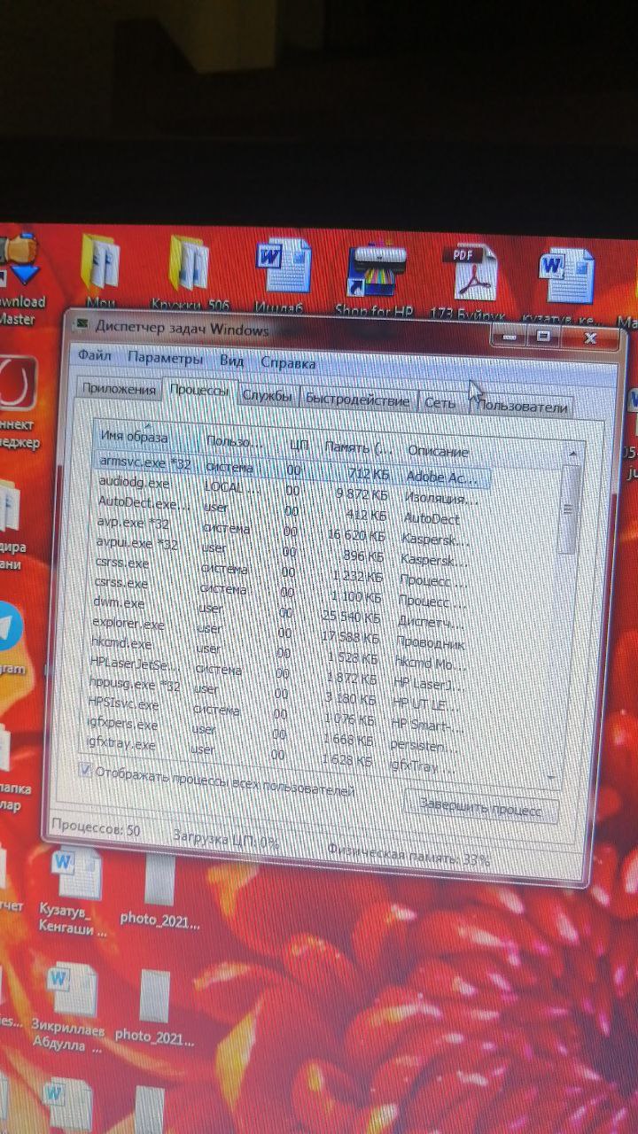
Task: Sort by the ЦП column header
Action: (x=297, y=444)
